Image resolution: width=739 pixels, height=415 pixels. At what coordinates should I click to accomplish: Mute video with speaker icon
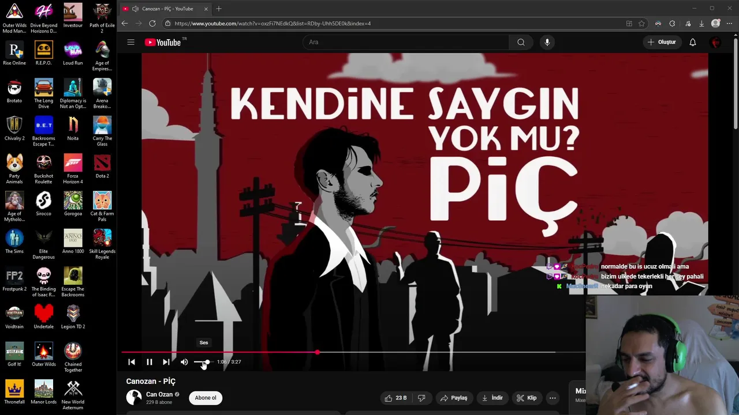pyautogui.click(x=184, y=362)
